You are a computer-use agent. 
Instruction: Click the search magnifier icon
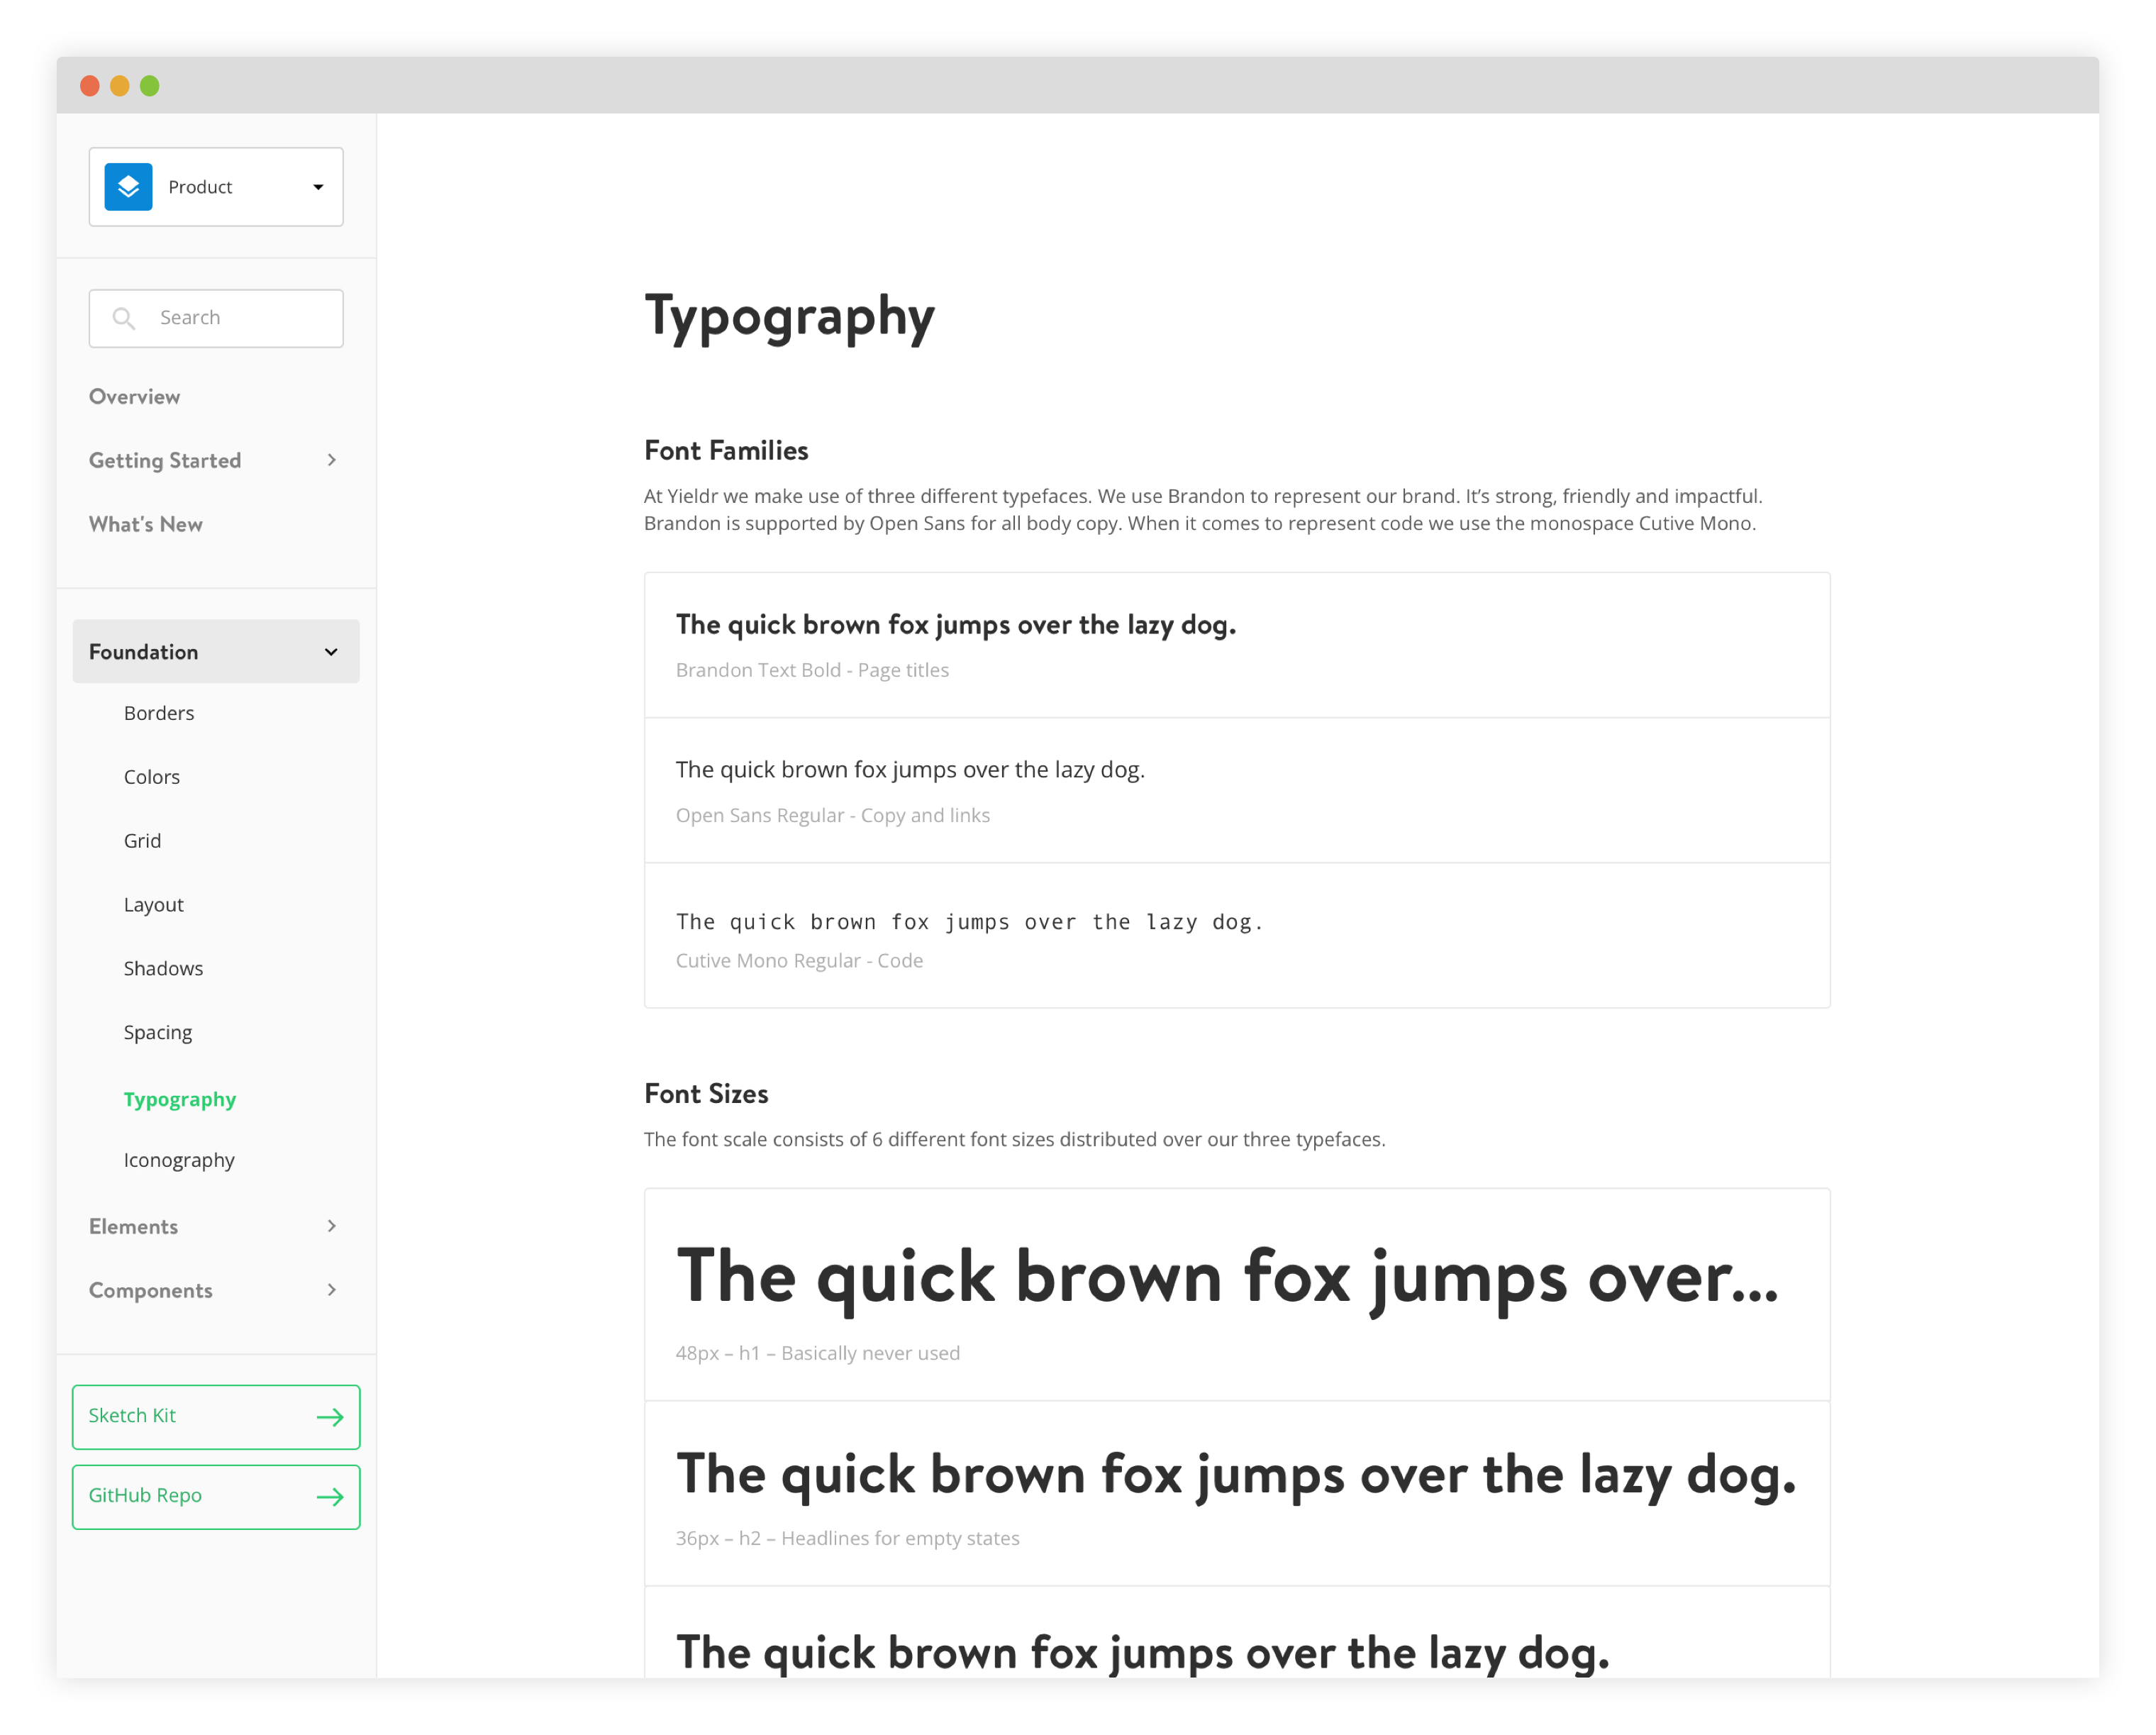click(x=124, y=318)
